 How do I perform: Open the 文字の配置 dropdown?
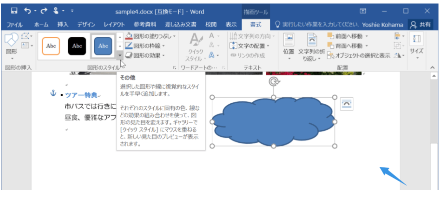(250, 46)
